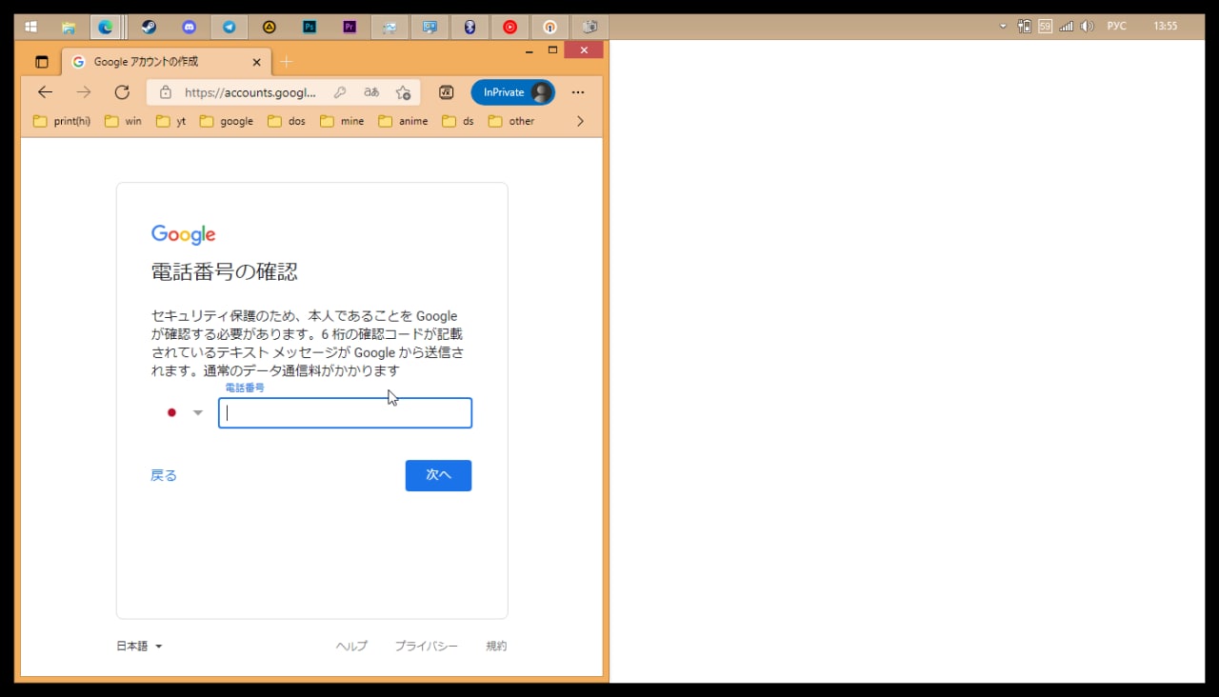Open the volume speaker tray icon

point(1088,27)
